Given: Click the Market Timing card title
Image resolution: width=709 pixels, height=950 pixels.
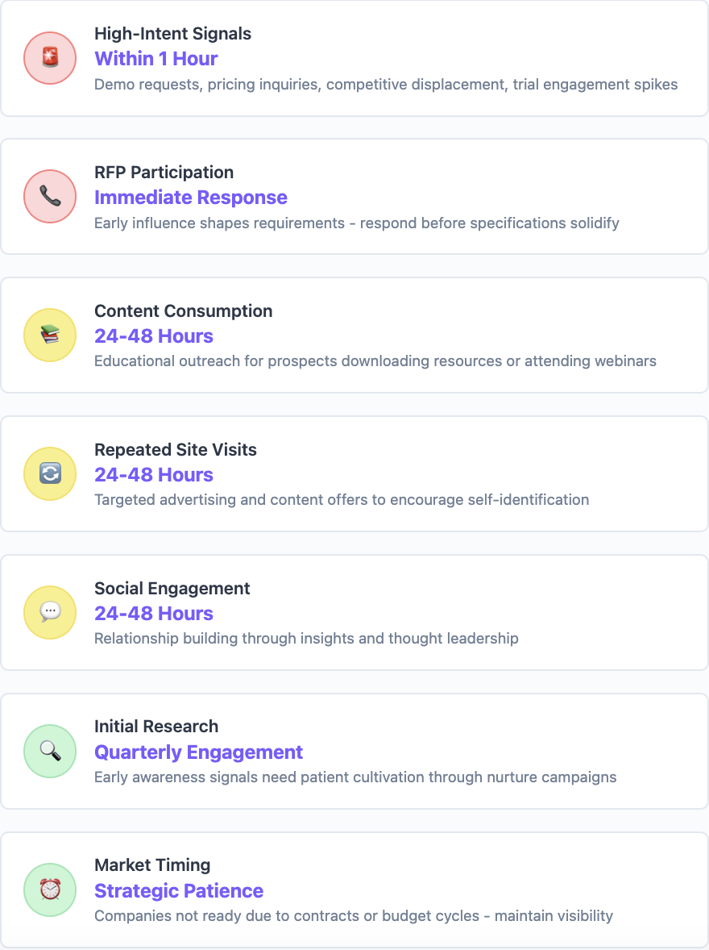Looking at the screenshot, I should coord(152,865).
